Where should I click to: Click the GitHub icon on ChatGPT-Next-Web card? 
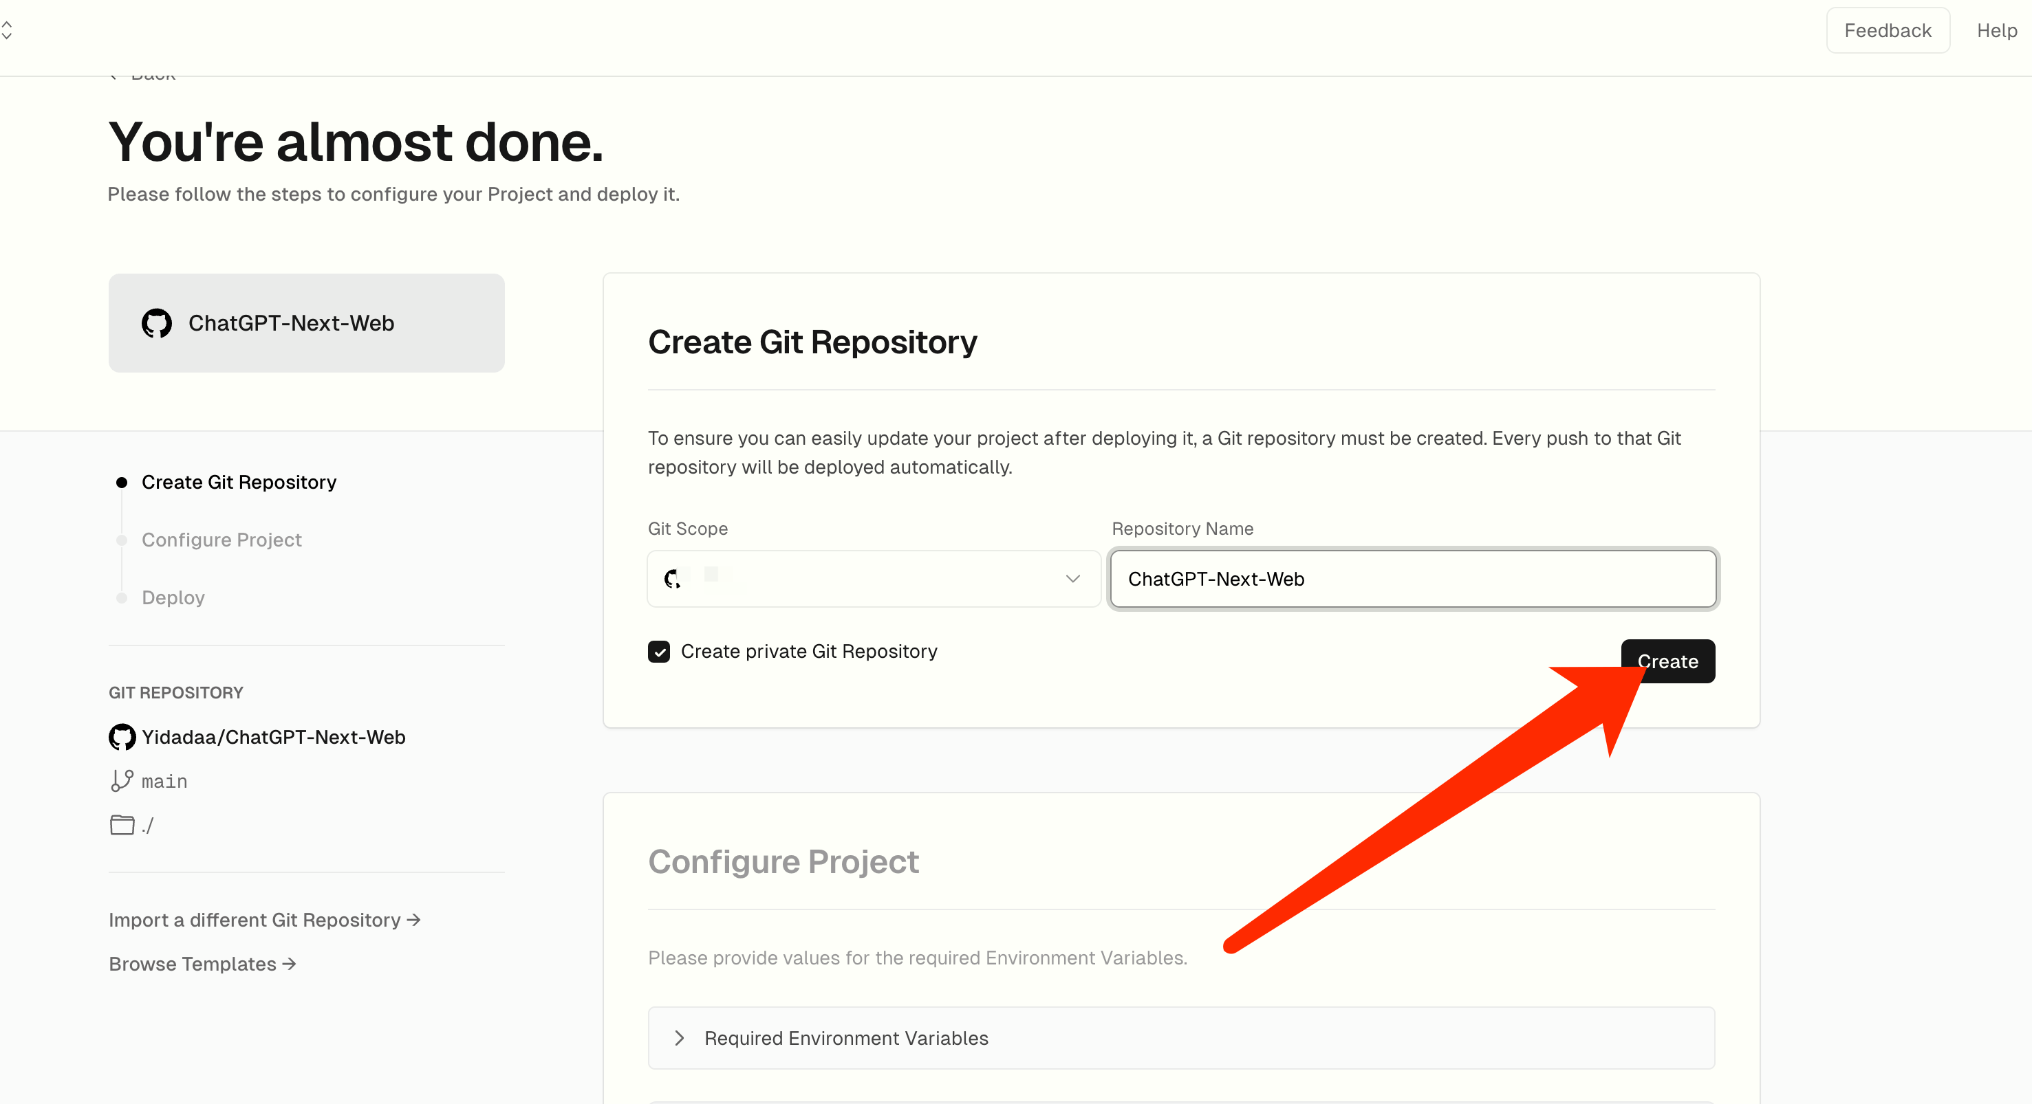[x=156, y=323]
